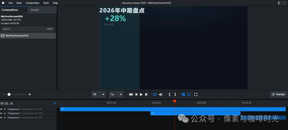Click the film icon beside MidYearReview2026

3,36
